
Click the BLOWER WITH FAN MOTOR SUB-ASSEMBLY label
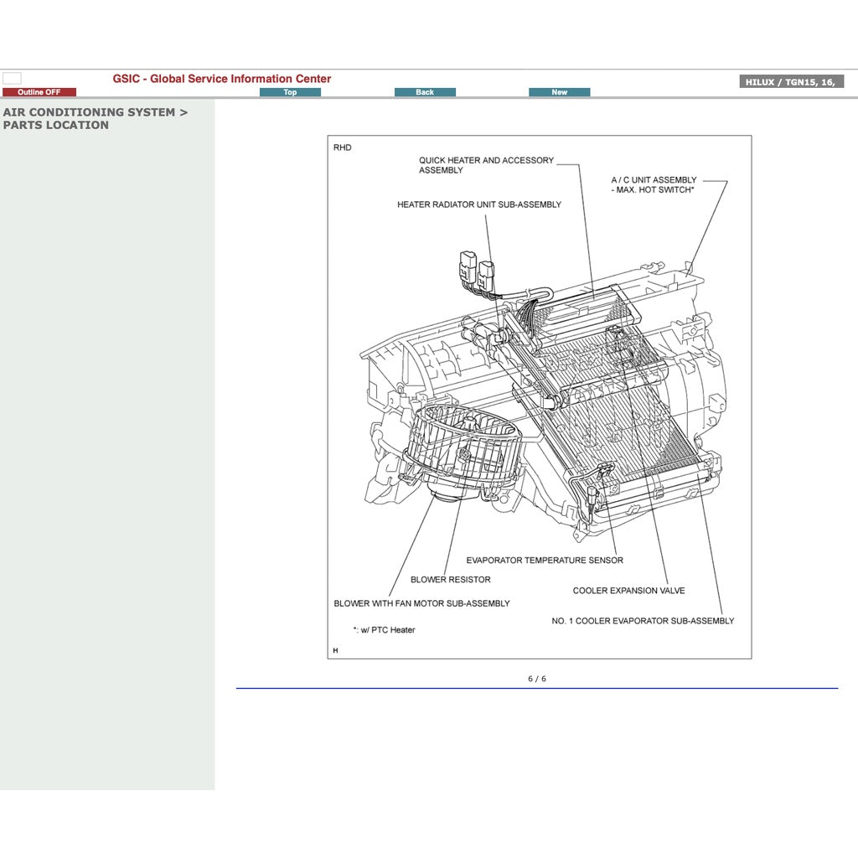point(421,603)
